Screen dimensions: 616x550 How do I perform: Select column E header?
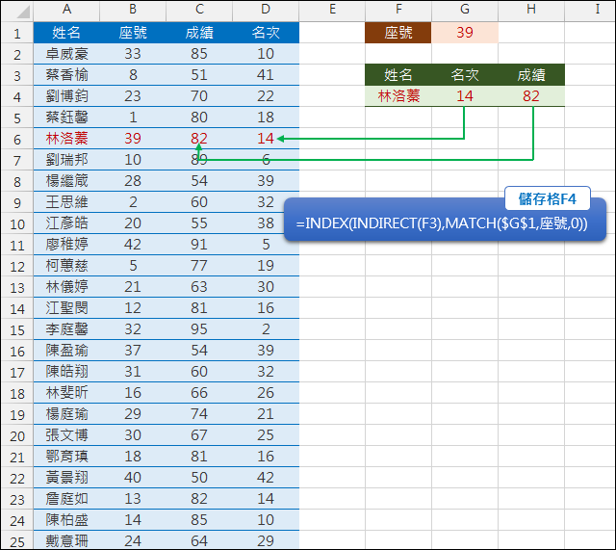[332, 11]
